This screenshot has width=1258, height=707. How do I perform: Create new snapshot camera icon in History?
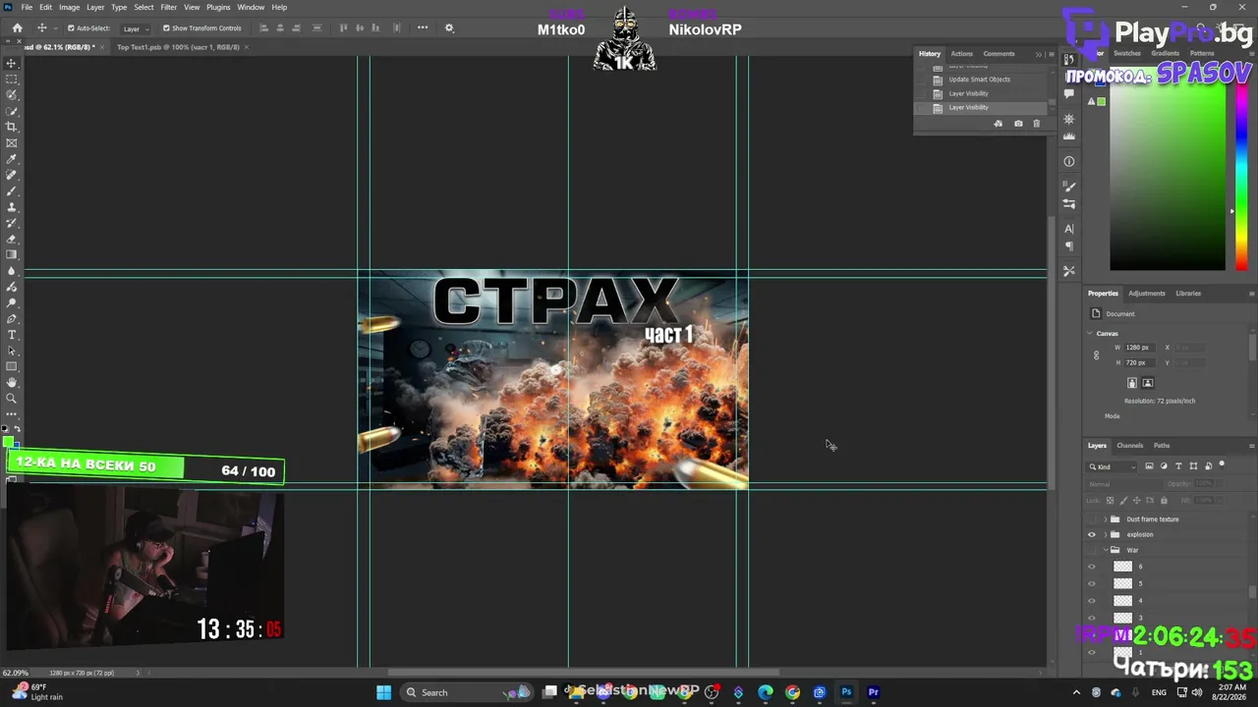click(x=1018, y=124)
